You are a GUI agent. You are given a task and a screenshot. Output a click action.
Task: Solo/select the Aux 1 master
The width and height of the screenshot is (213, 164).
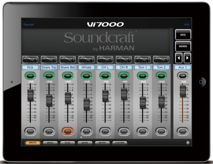point(183,131)
